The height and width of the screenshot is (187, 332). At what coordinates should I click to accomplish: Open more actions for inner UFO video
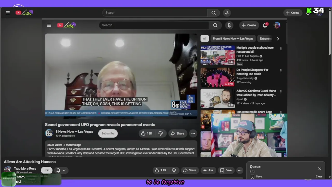click(x=193, y=133)
